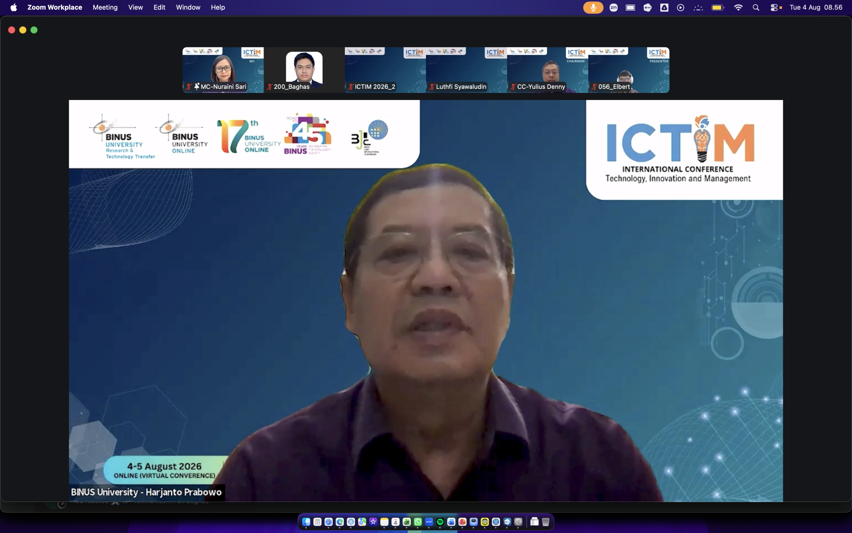Click the orange microphone indicator in menu bar
The image size is (852, 533).
[593, 8]
